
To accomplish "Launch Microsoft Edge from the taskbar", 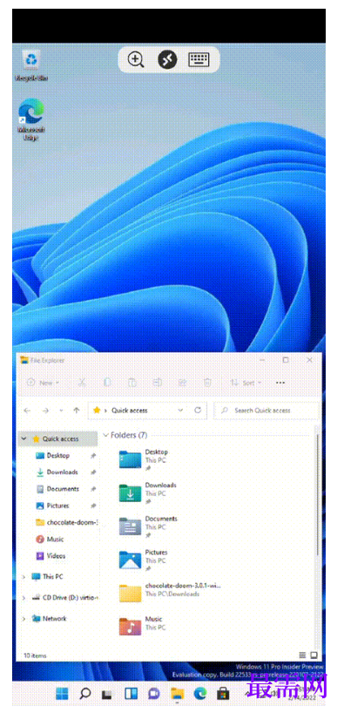I will pyautogui.click(x=200, y=694).
